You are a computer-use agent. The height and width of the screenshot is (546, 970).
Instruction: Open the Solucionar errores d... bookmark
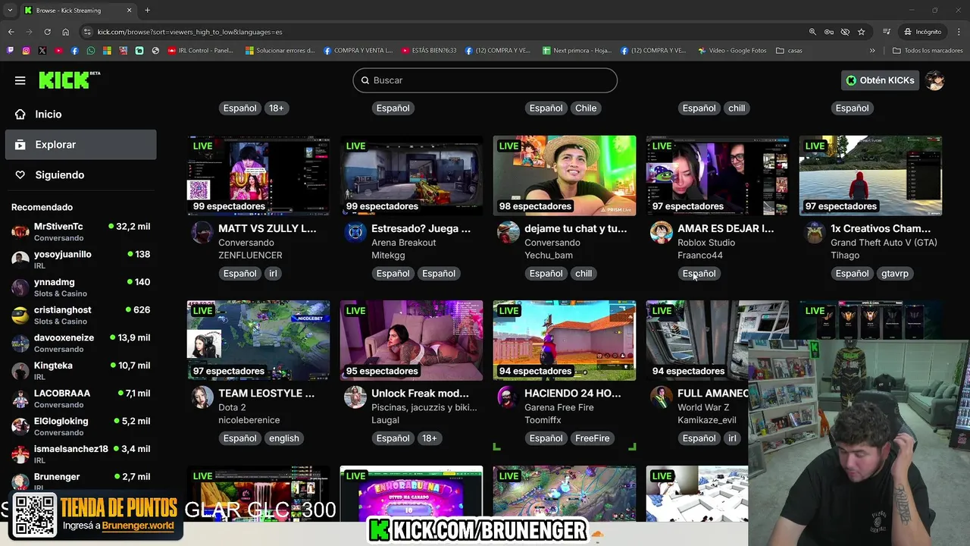point(280,51)
